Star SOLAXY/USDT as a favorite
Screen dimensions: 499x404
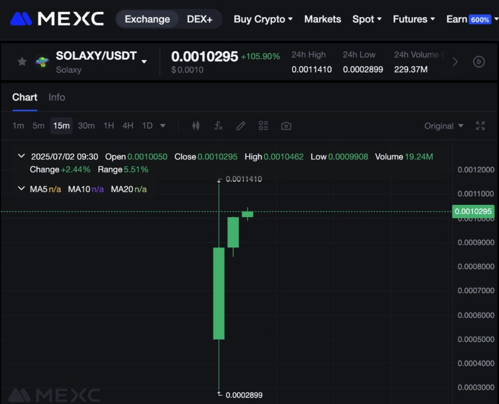22,61
